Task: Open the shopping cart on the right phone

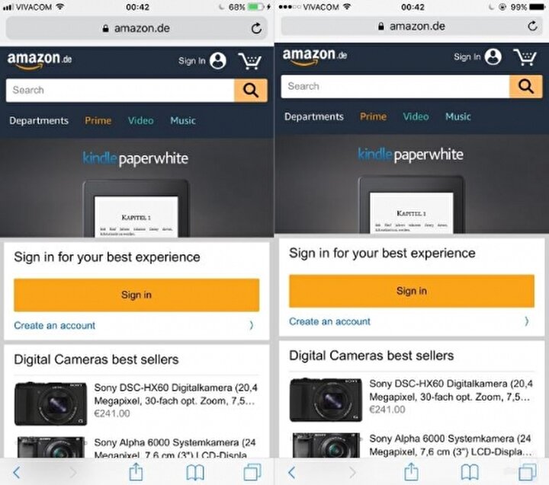Action: 525,57
